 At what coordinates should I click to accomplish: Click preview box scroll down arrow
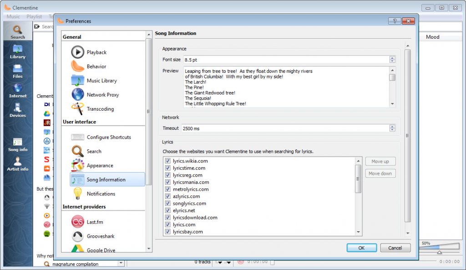click(x=392, y=104)
